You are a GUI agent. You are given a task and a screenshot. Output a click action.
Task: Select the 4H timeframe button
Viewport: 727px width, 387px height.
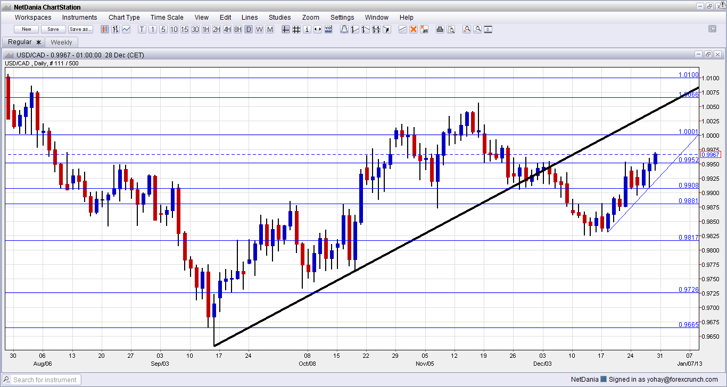click(x=227, y=29)
